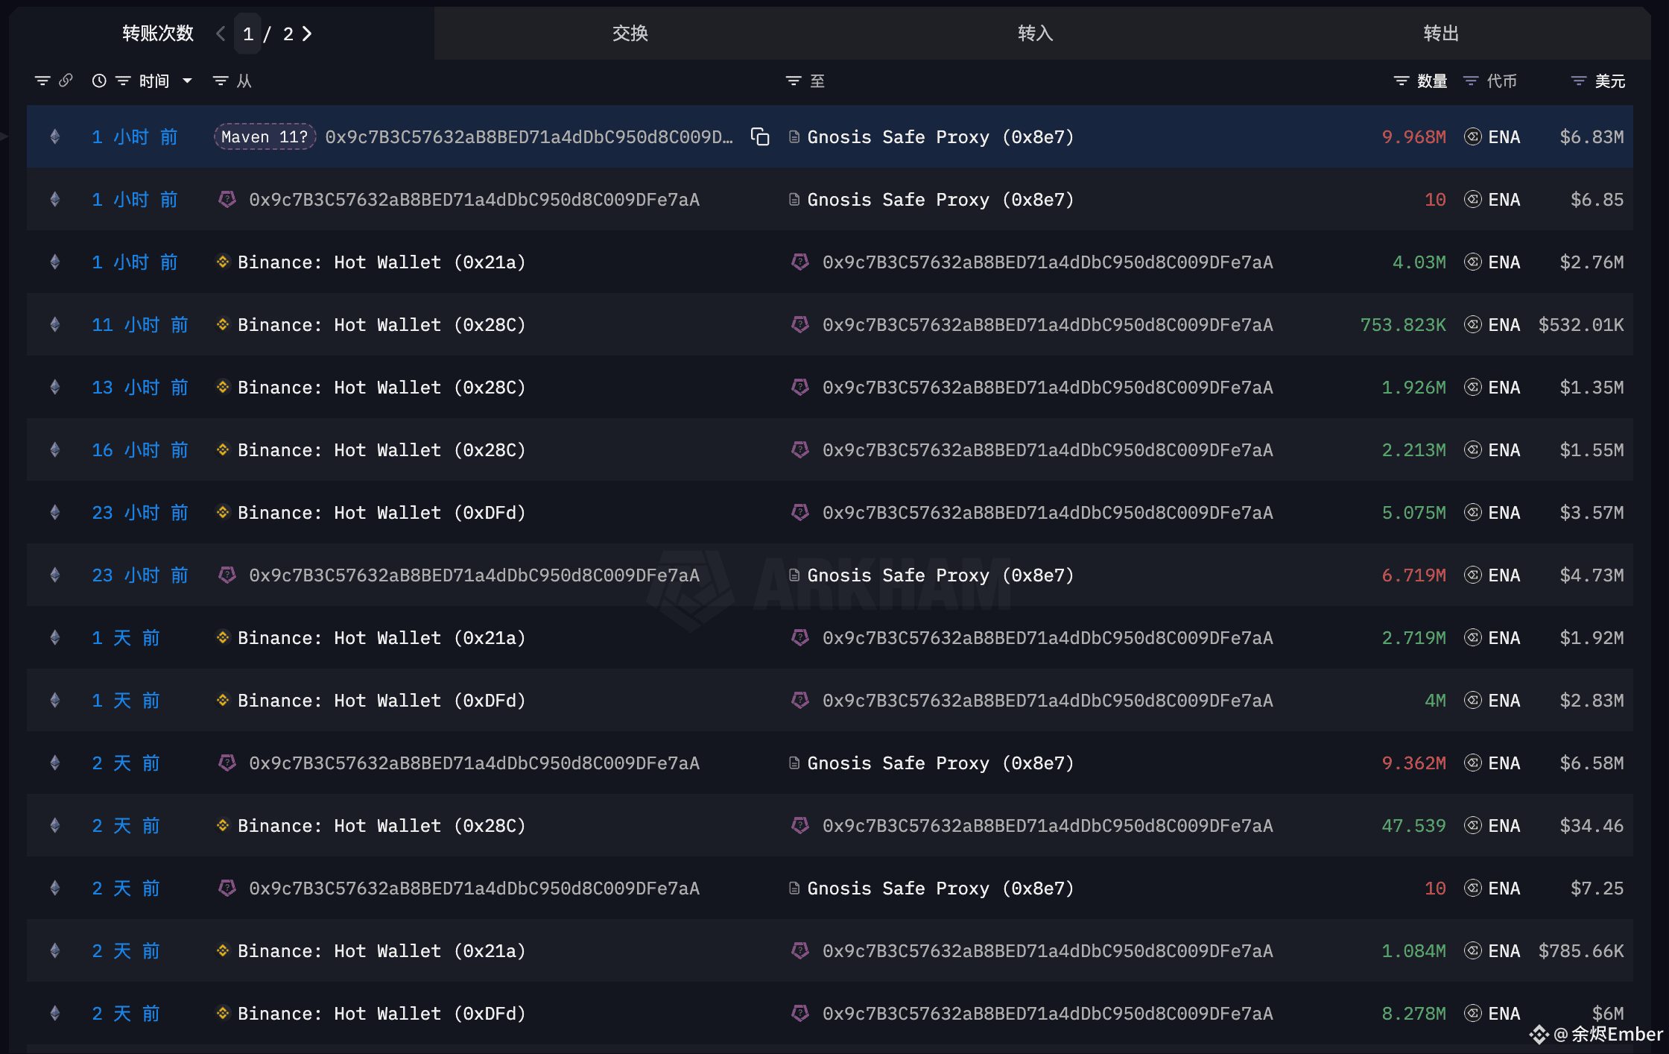The image size is (1669, 1054).
Task: Click the 6.719M amount value
Action: pyautogui.click(x=1413, y=575)
